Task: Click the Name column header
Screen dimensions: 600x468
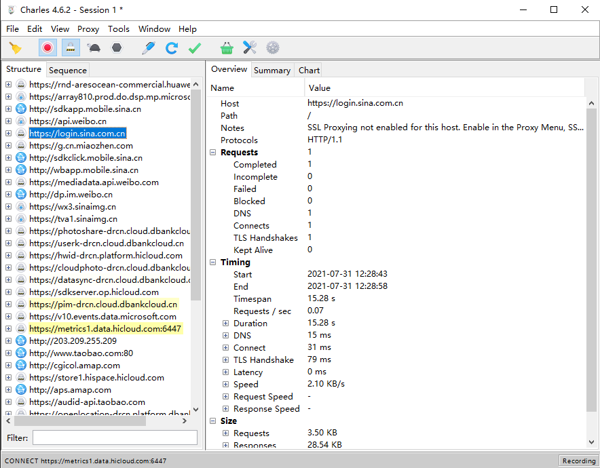Action: [257, 88]
